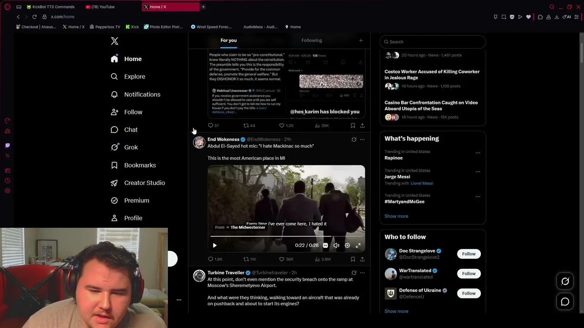Switch to the (78) YouTube browser tab
584x328 pixels.
pyautogui.click(x=112, y=7)
